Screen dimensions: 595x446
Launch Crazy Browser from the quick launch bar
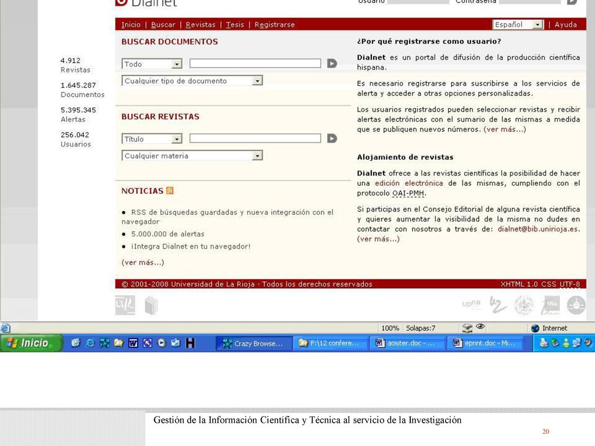105,343
